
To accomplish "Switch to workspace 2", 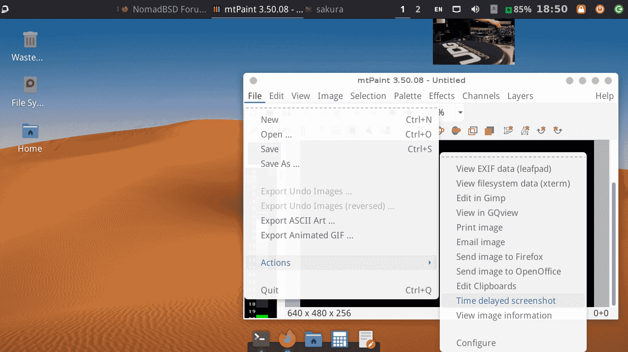I will (418, 9).
